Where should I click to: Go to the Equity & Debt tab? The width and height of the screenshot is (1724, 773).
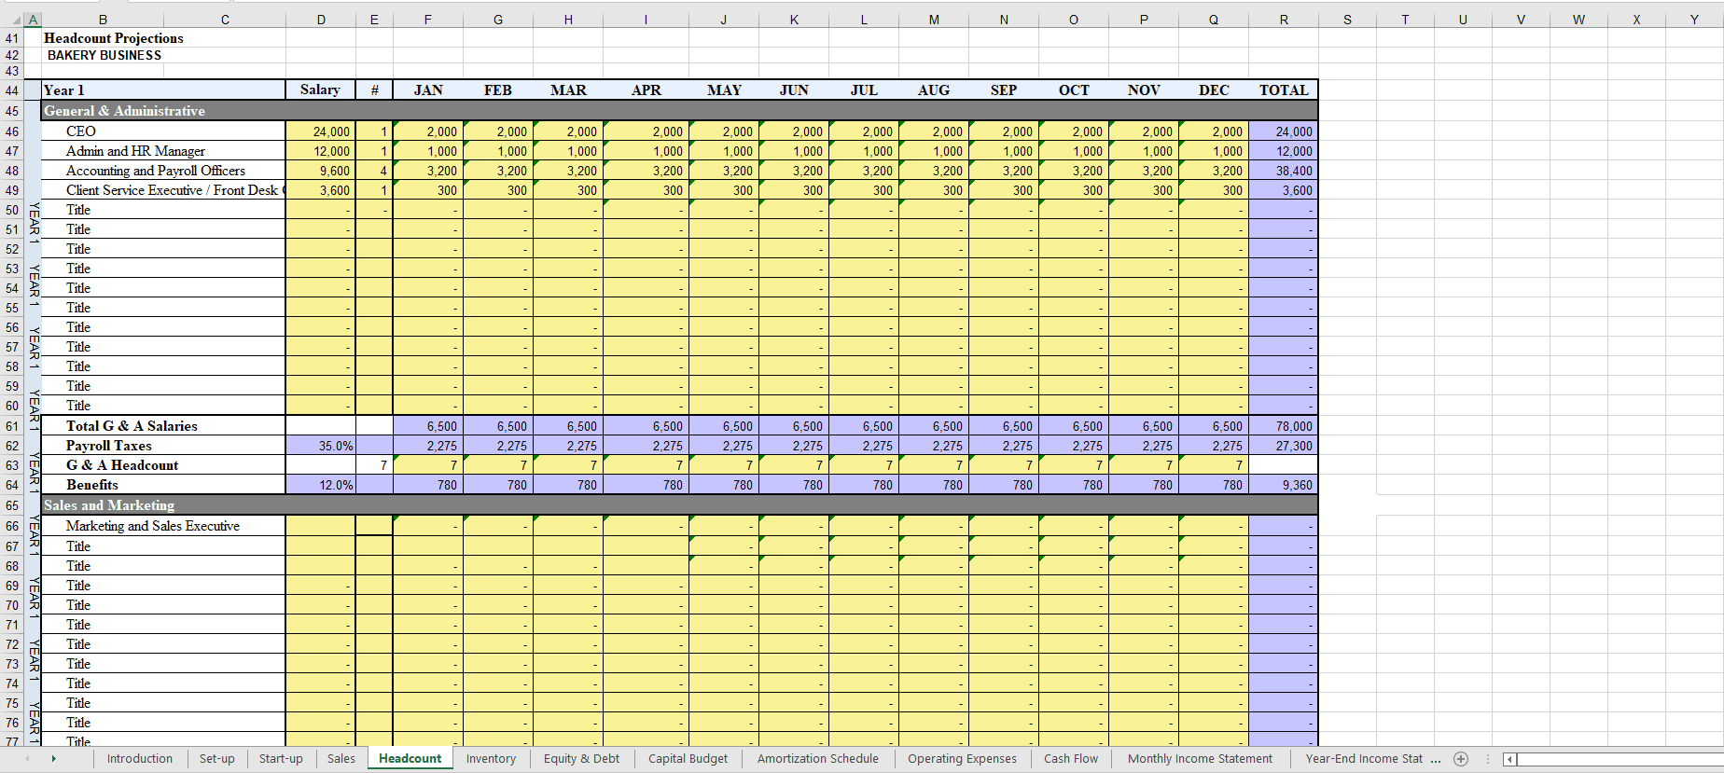tap(580, 759)
